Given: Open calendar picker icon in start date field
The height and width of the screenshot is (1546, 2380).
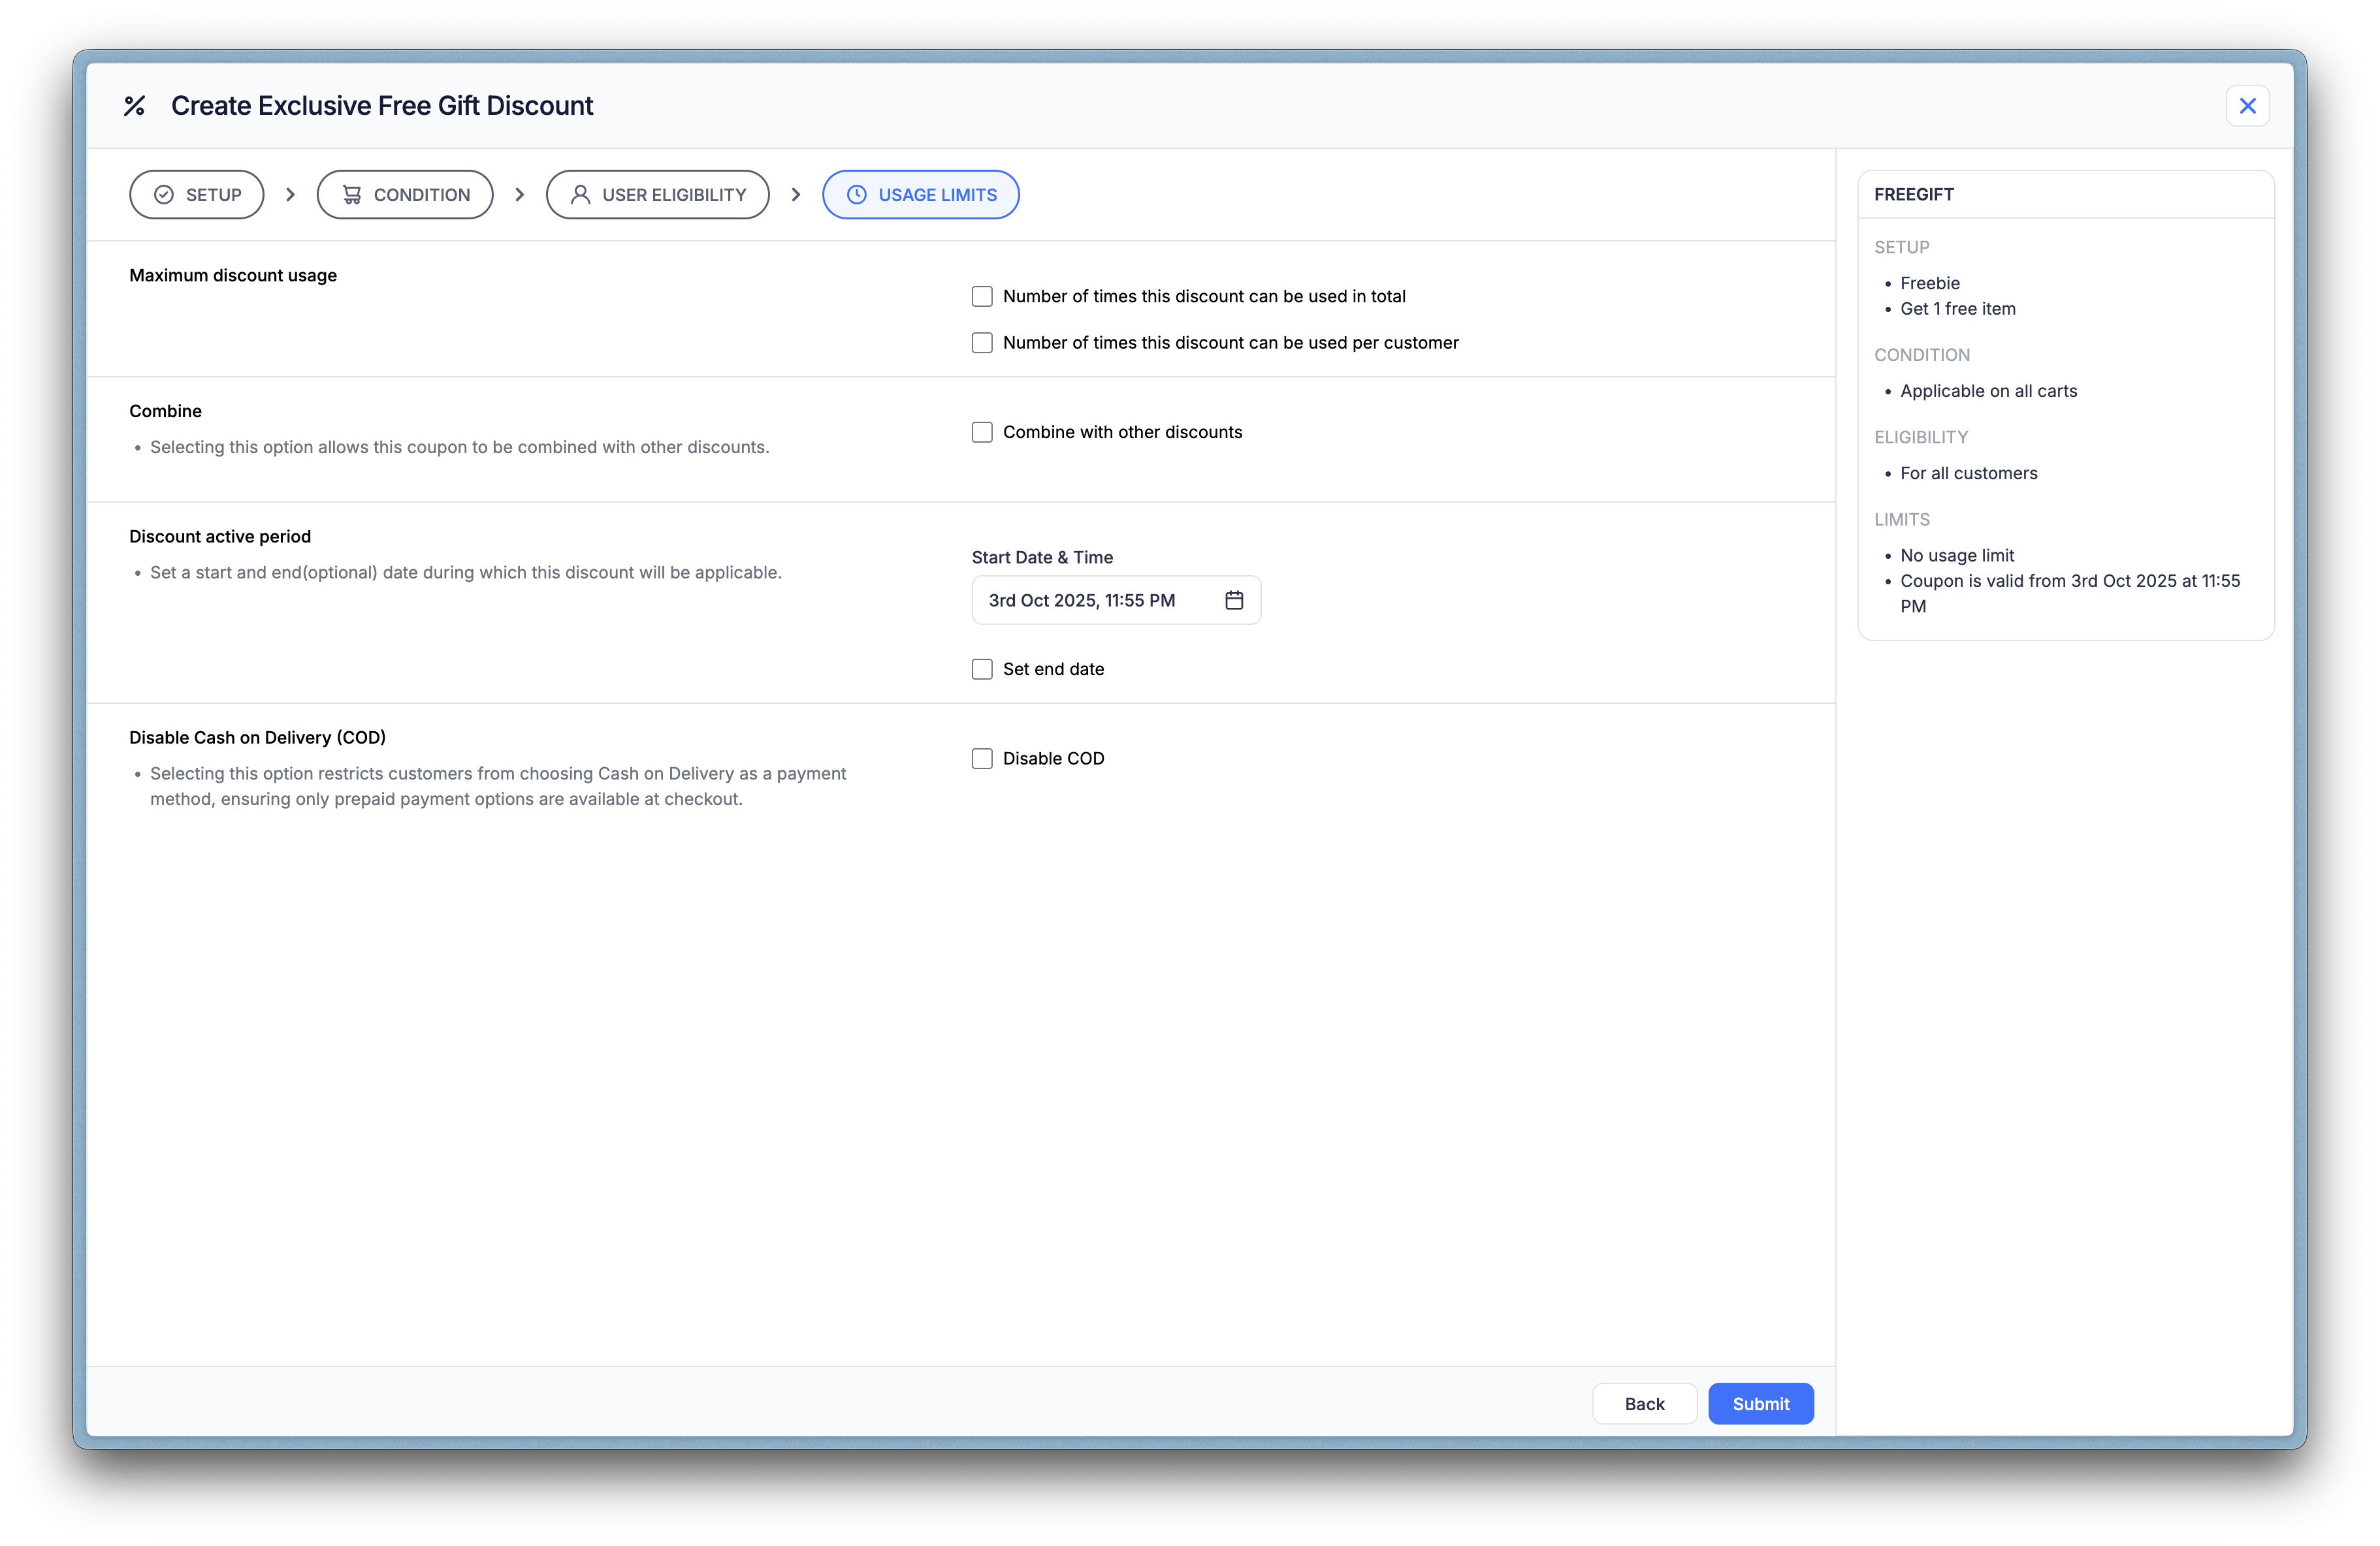Looking at the screenshot, I should [1234, 599].
